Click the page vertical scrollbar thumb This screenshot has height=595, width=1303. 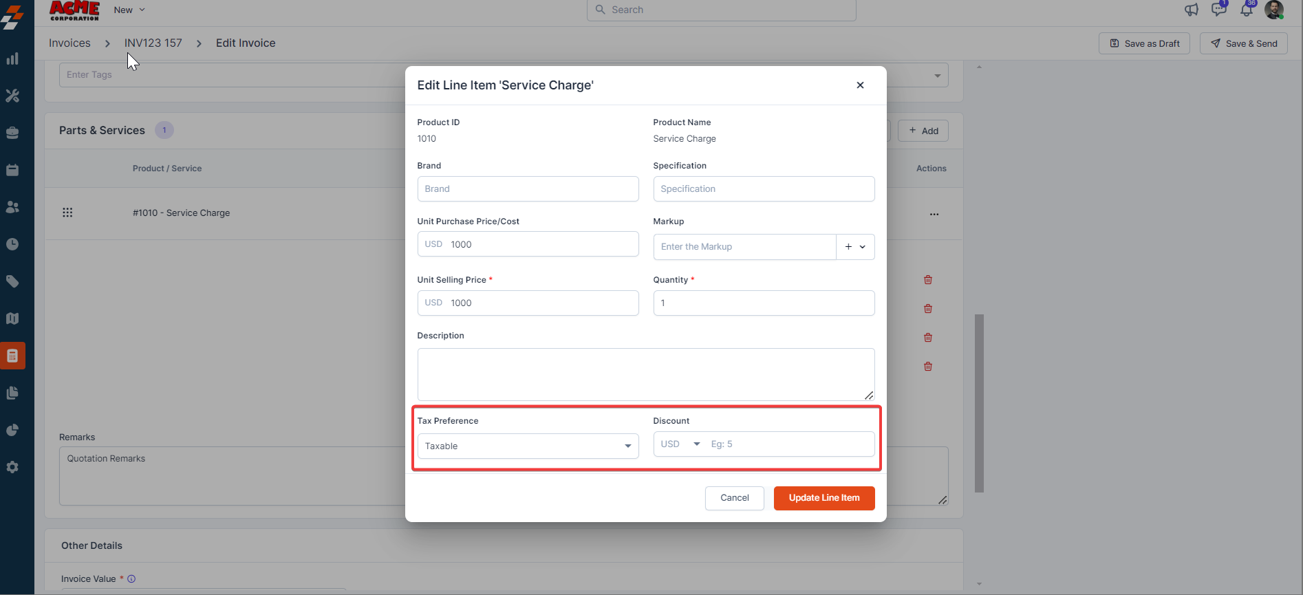979,403
